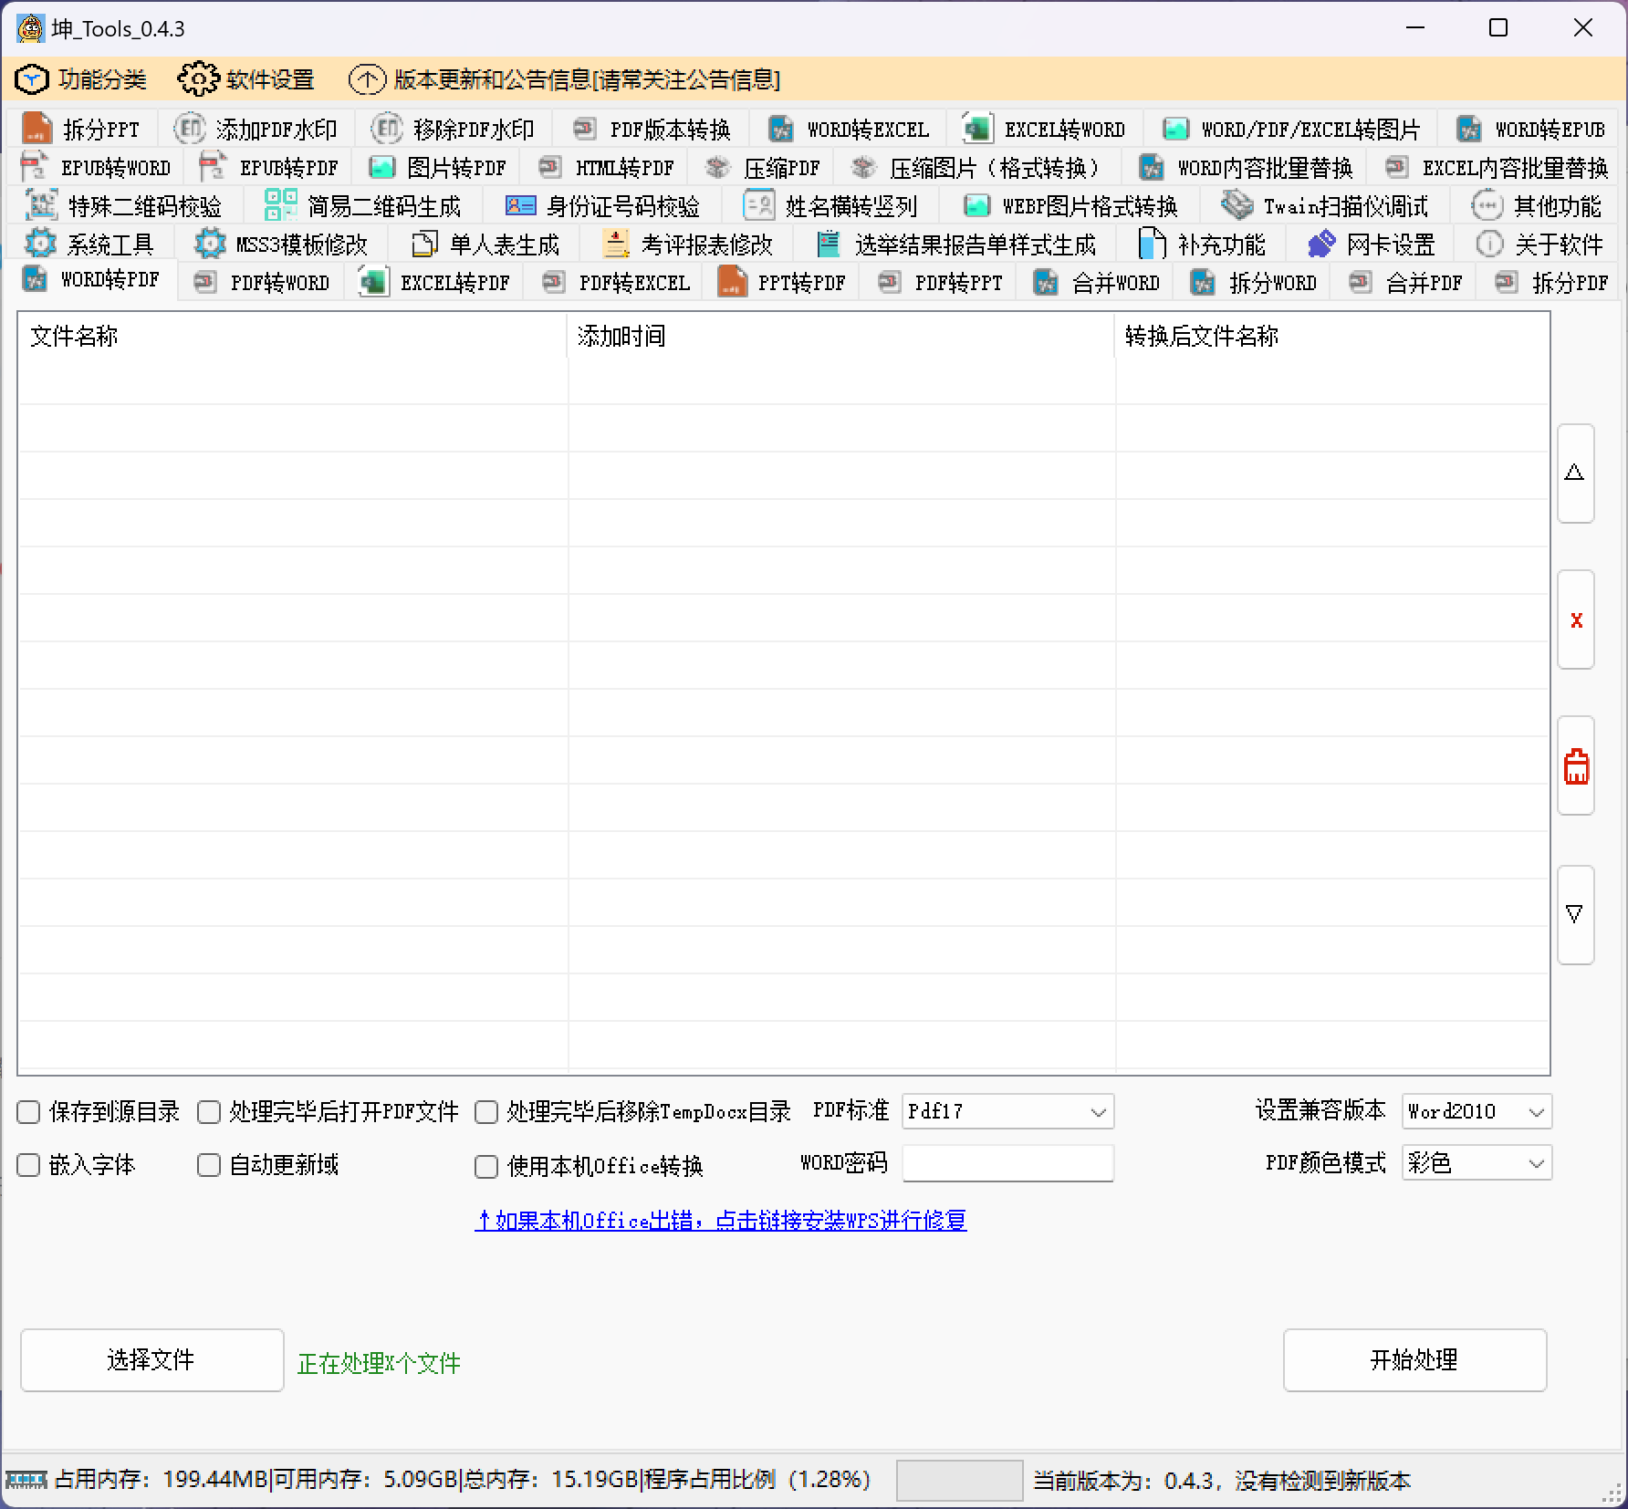Click the red trash can clear-list icon
1628x1509 pixels.
[x=1575, y=766]
